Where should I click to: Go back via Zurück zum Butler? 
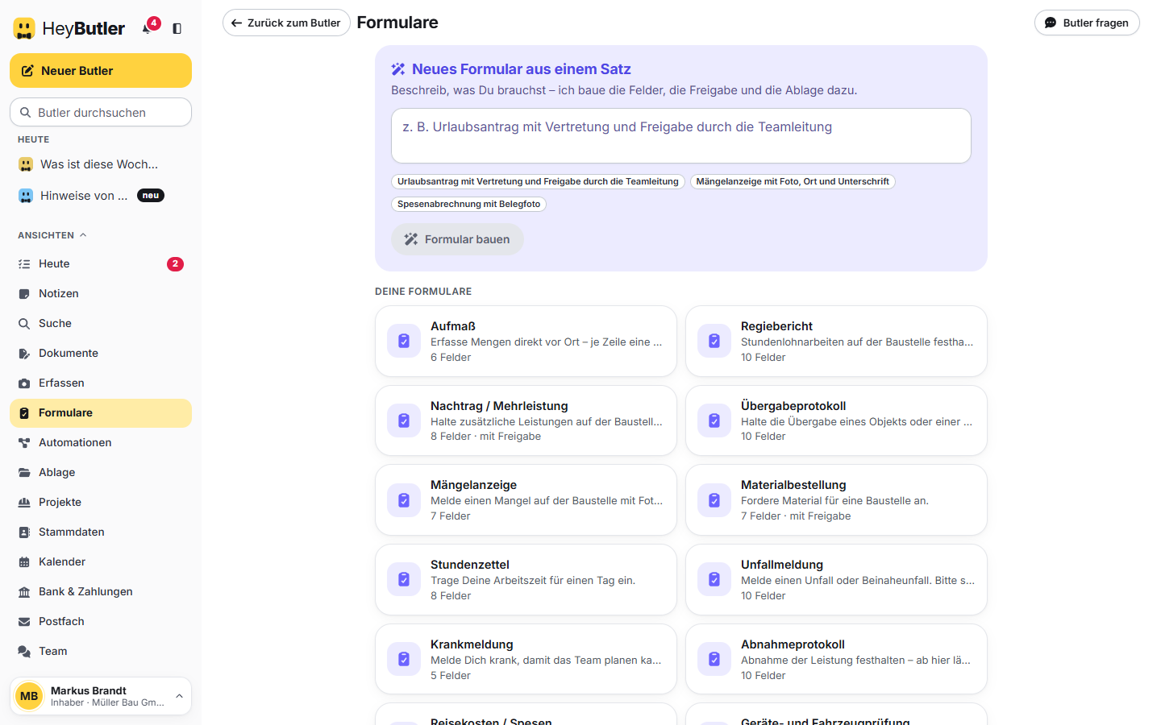coord(286,23)
